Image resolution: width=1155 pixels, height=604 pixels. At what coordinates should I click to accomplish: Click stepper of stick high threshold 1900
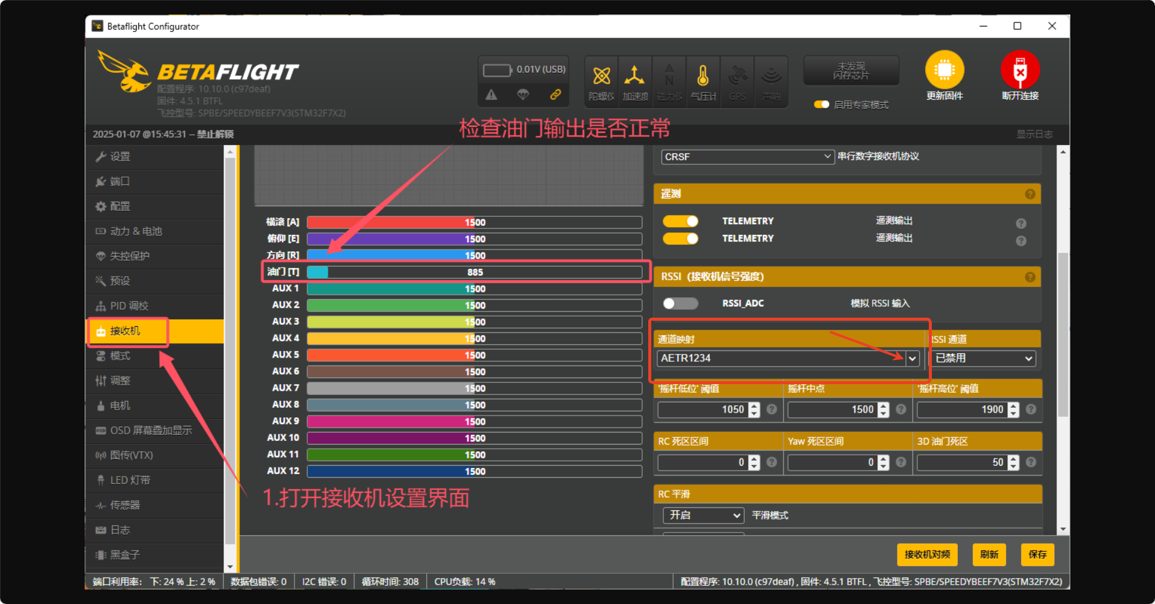(x=1013, y=410)
